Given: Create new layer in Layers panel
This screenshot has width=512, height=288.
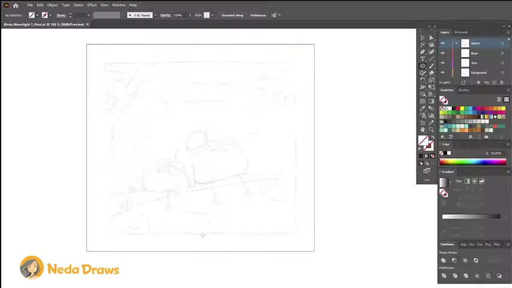Looking at the screenshot, I should pyautogui.click(x=495, y=82).
